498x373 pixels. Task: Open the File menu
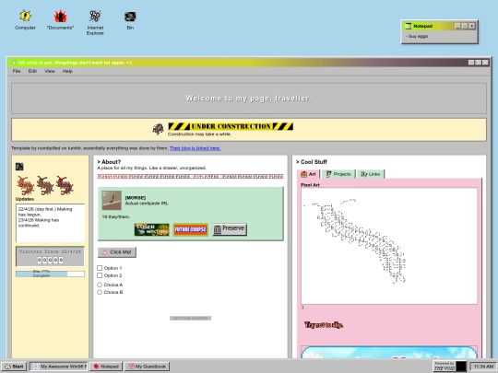click(x=17, y=71)
